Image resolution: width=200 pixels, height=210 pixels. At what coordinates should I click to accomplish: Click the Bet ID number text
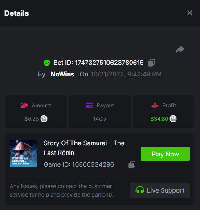[x=109, y=63]
